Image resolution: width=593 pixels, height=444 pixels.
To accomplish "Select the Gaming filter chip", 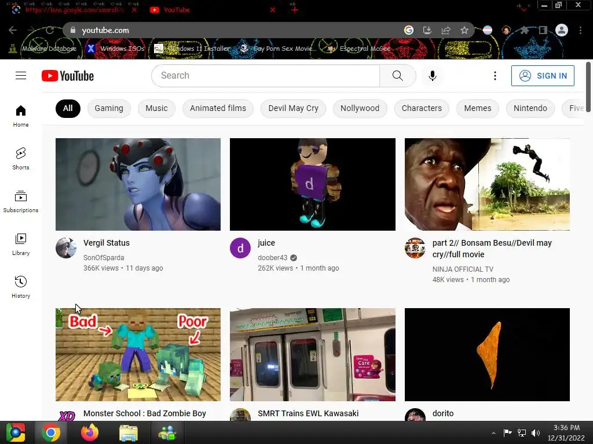I will 109,108.
